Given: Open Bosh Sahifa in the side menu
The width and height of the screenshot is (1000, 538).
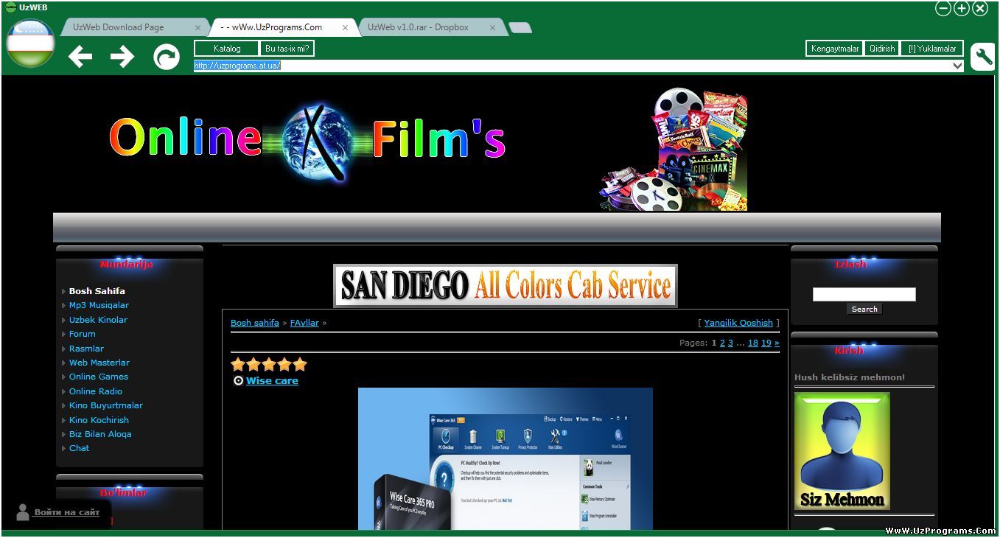Looking at the screenshot, I should coord(97,291).
